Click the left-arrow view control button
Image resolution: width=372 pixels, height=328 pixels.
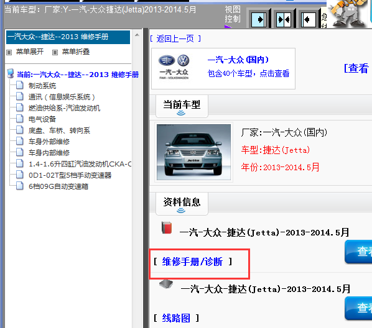point(309,19)
